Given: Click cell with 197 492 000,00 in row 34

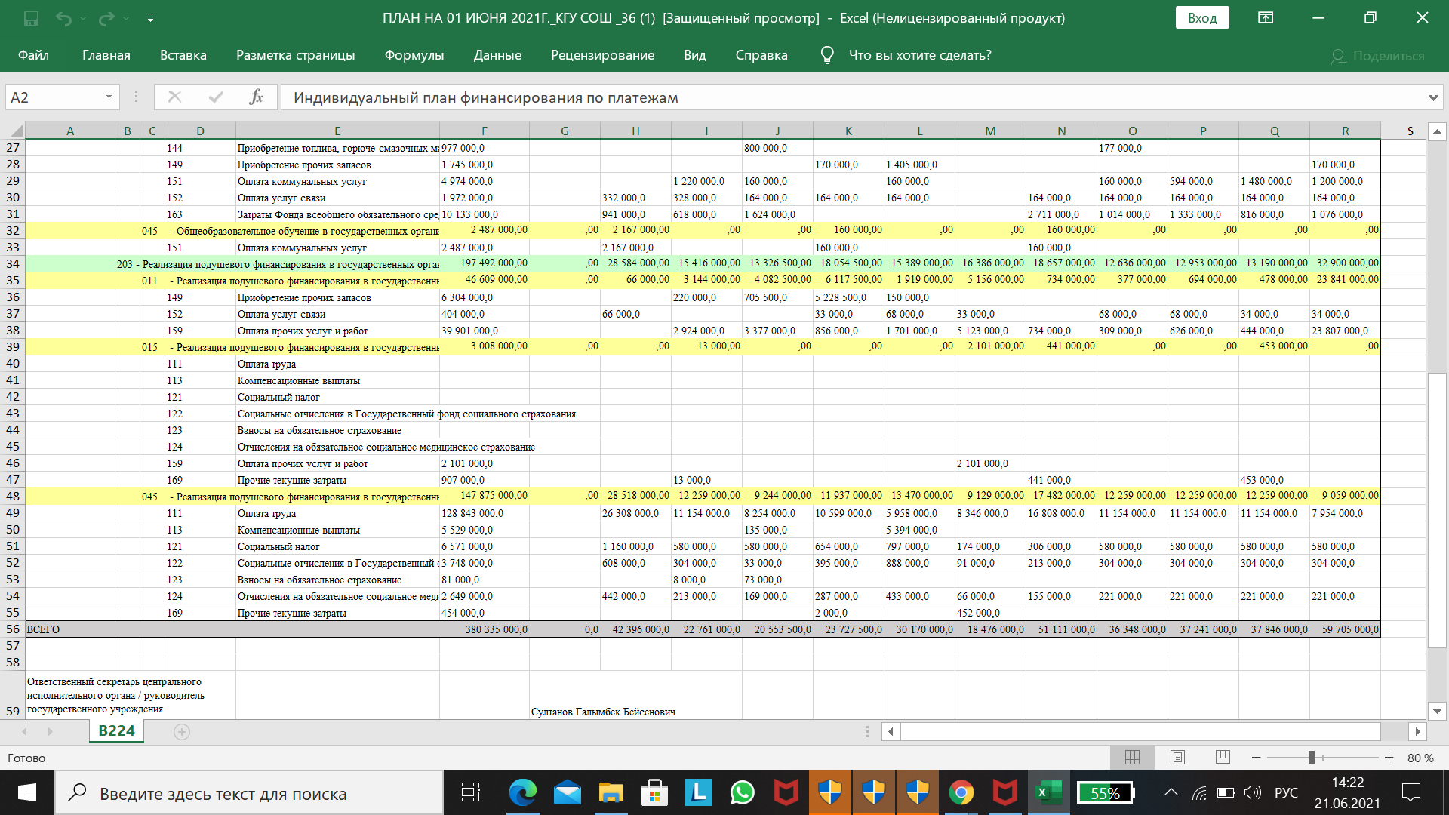Looking at the screenshot, I should tap(485, 263).
